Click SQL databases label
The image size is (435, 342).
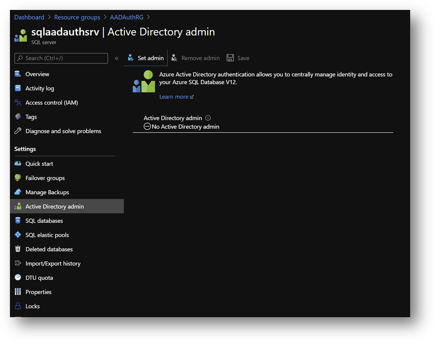point(44,221)
